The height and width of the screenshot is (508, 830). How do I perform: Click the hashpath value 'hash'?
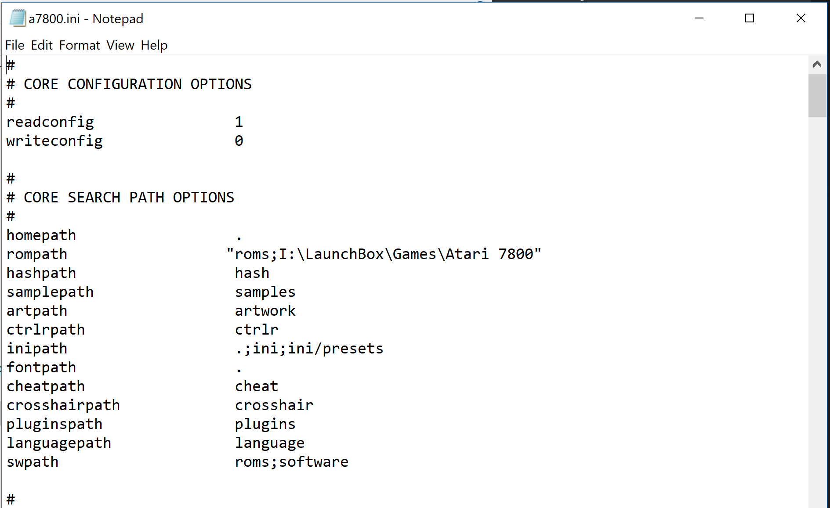[252, 273]
